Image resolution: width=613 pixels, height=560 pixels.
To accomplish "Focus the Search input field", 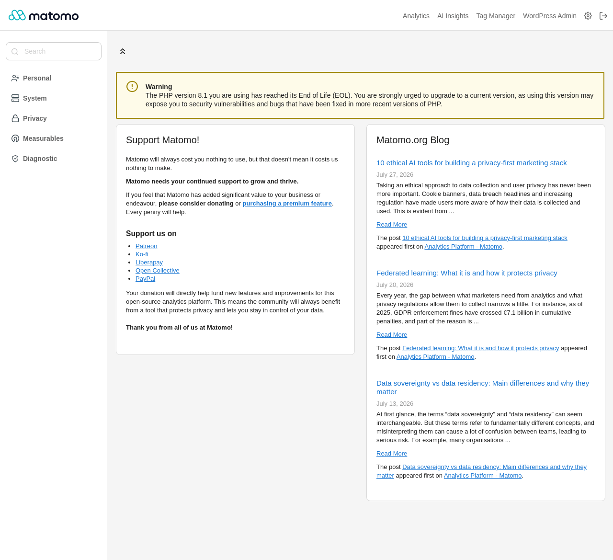I will pyautogui.click(x=54, y=51).
